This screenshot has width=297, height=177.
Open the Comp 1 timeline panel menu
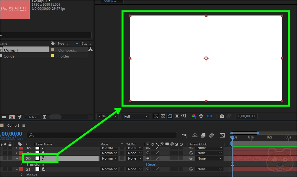coord(24,125)
